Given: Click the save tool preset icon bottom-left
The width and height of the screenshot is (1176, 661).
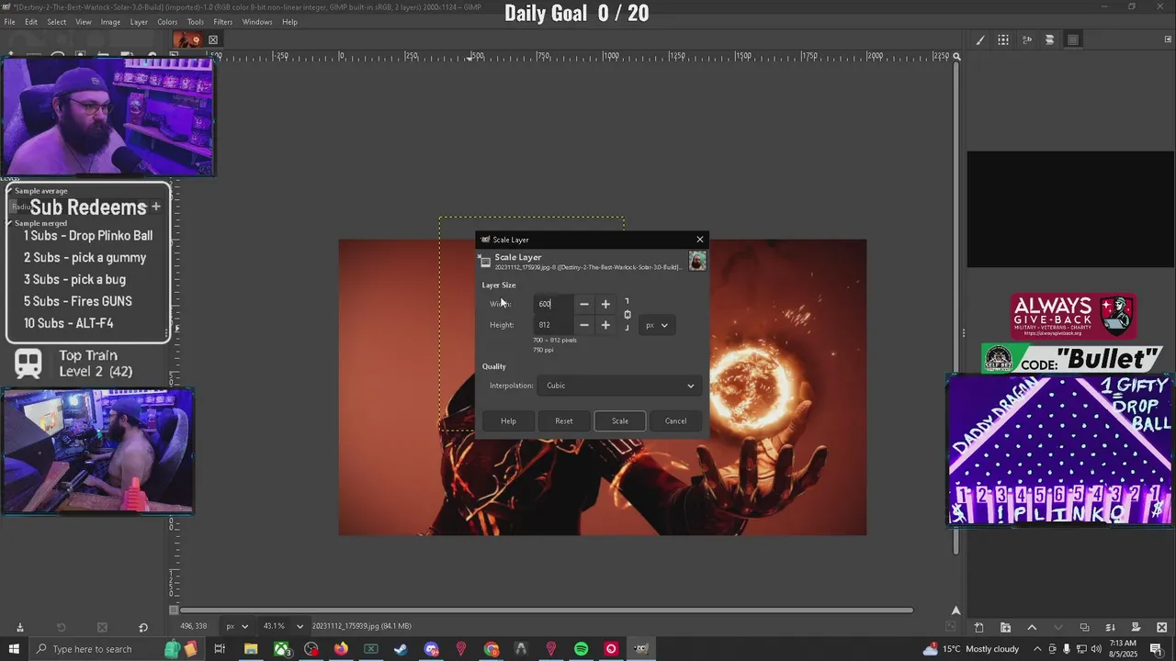Looking at the screenshot, I should [19, 628].
